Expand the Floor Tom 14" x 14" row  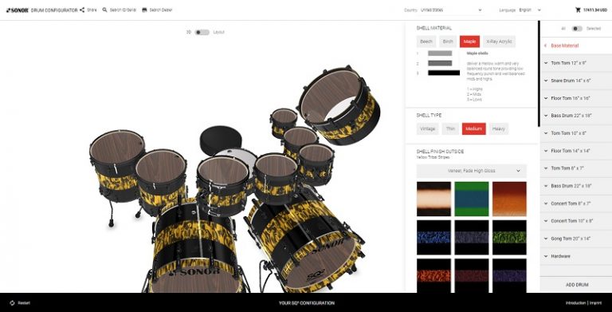point(575,151)
